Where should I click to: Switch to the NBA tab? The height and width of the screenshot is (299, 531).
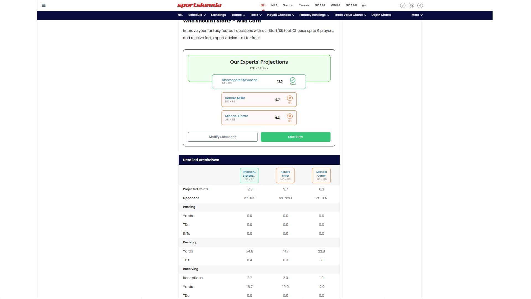pos(274,5)
